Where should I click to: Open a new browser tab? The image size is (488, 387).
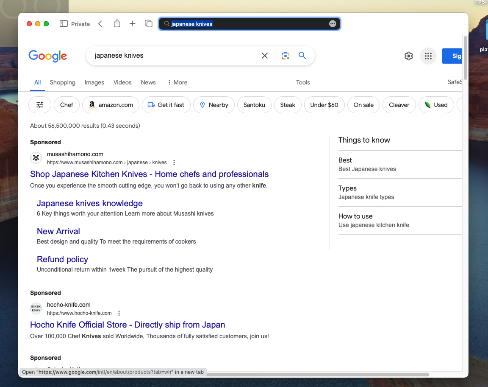(132, 24)
